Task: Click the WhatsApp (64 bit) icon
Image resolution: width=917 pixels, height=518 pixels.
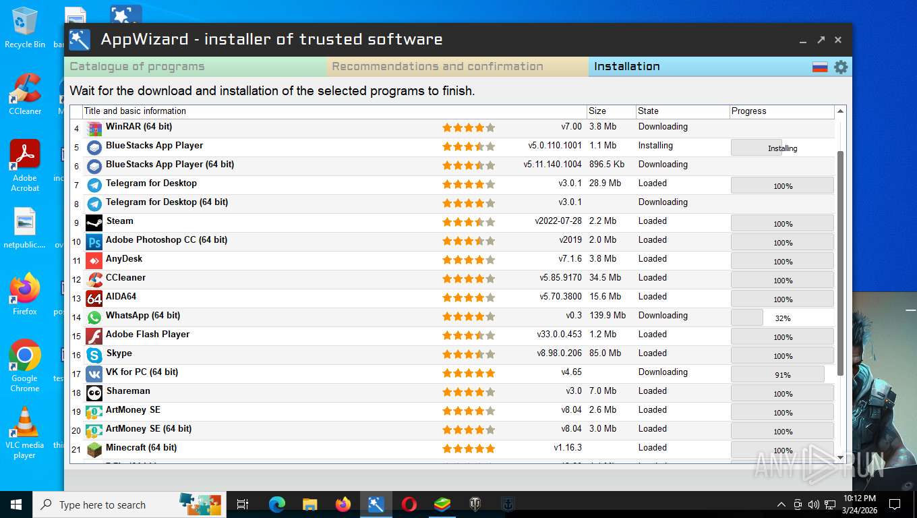Action: 94,317
